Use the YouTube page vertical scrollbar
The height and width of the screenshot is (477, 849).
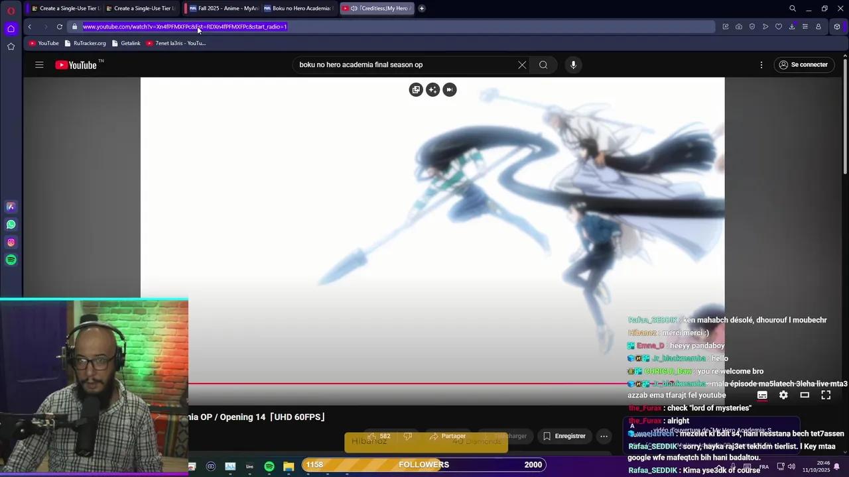coord(844,116)
